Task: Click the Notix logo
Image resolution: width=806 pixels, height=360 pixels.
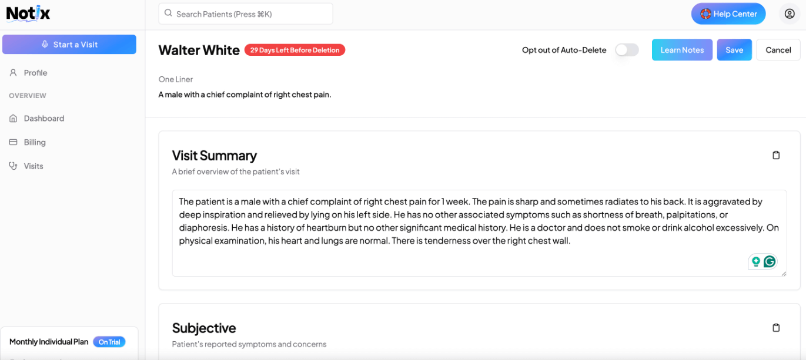Action: 28,13
